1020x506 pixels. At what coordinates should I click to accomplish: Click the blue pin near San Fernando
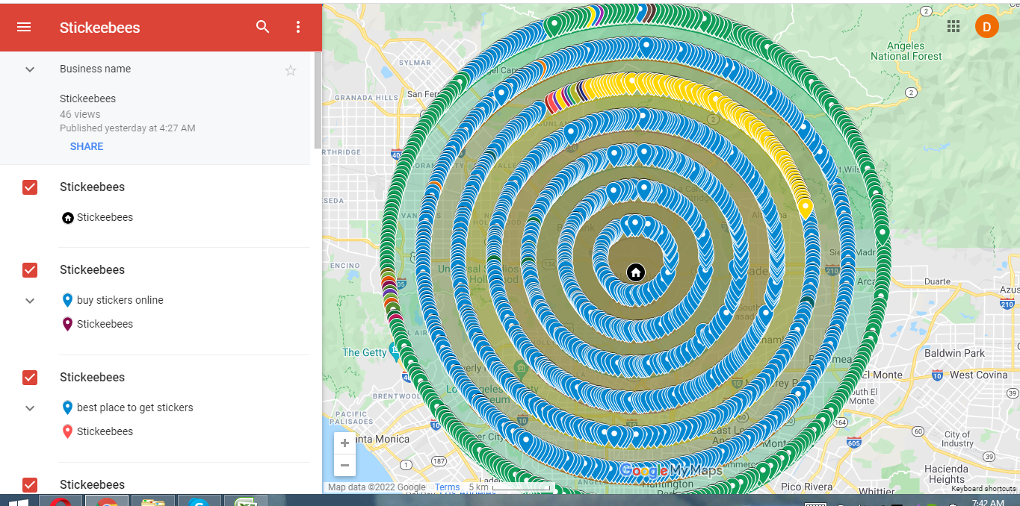tap(501, 94)
